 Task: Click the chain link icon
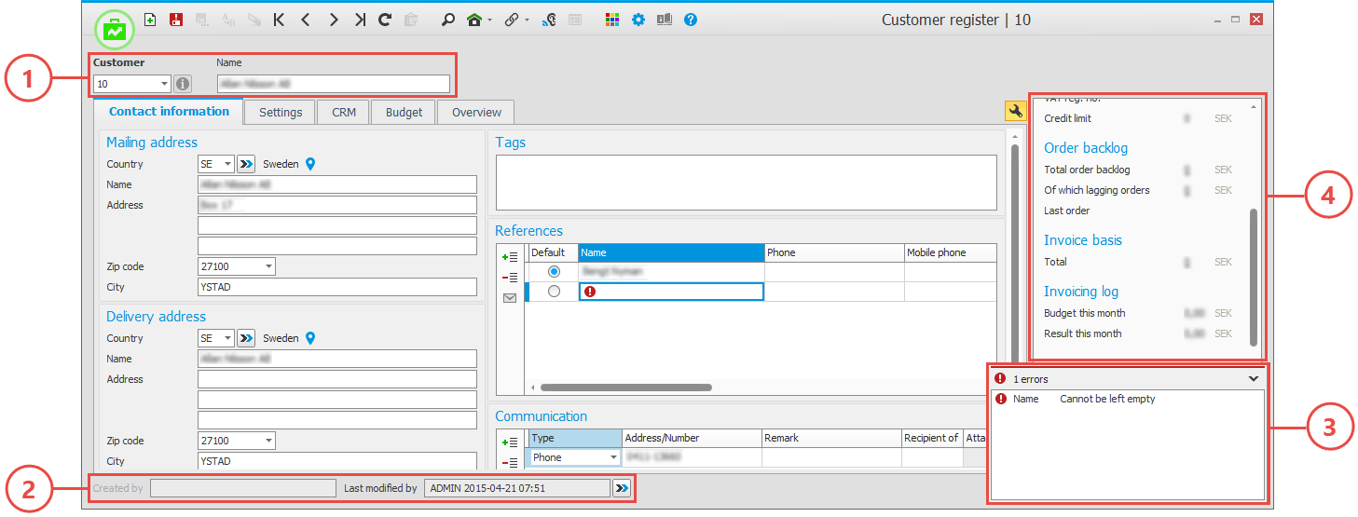511,20
